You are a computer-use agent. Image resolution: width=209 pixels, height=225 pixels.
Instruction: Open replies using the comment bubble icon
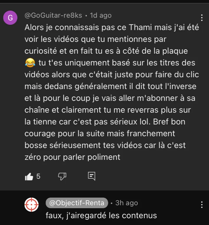[x=91, y=176]
